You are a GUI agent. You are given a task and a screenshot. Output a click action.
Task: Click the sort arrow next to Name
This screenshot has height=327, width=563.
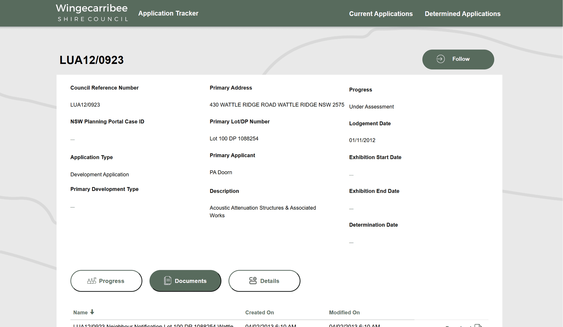[x=92, y=312]
